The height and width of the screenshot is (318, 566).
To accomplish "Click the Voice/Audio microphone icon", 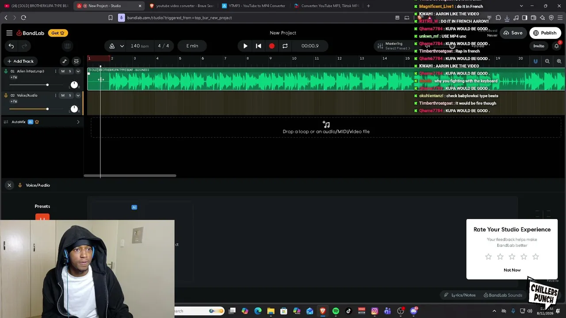I will [6, 95].
